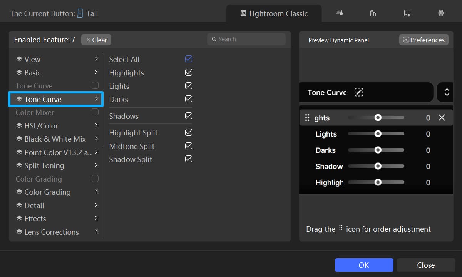Viewport: 462px width, 277px height.
Task: Click the layers icon beside Split Toning
Action: coord(19,165)
